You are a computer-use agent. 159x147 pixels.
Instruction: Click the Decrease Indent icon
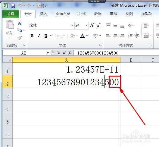point(130,36)
